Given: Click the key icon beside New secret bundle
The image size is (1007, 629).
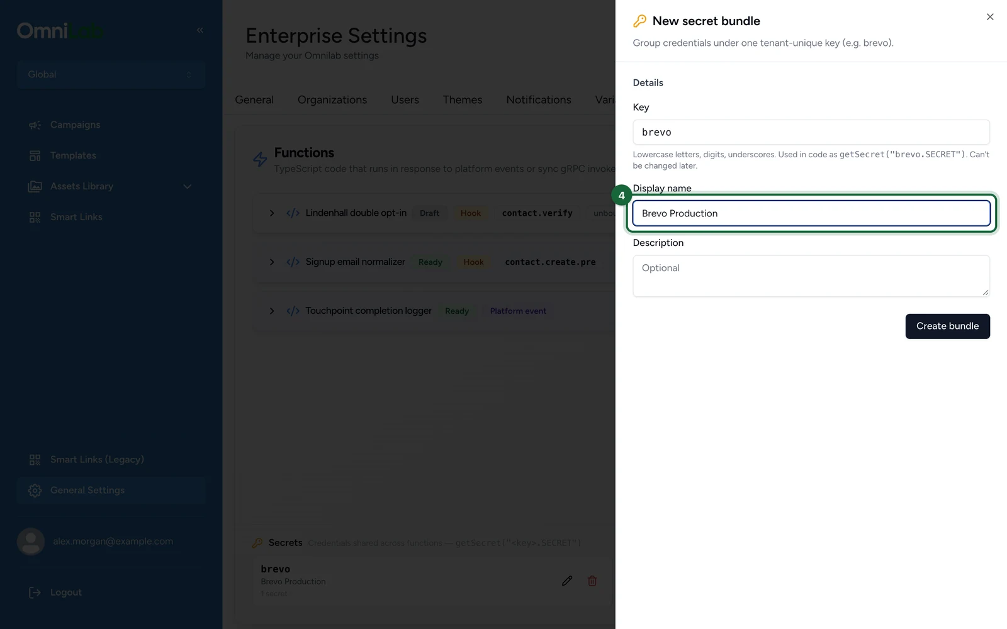Looking at the screenshot, I should [x=639, y=21].
